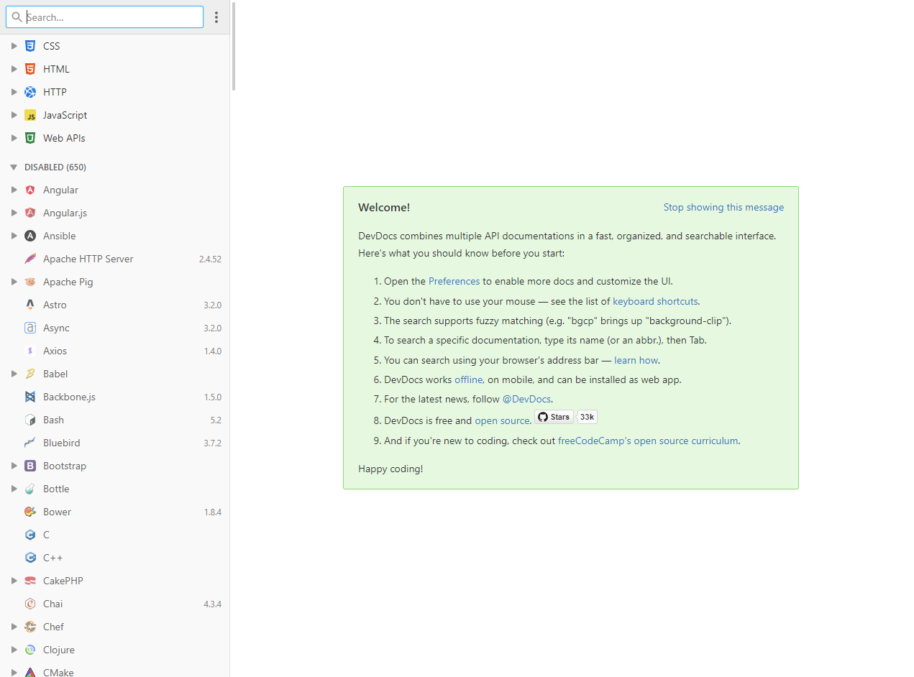The width and height of the screenshot is (914, 677).
Task: Click the GitHub Stars badge
Action: pyautogui.click(x=554, y=417)
